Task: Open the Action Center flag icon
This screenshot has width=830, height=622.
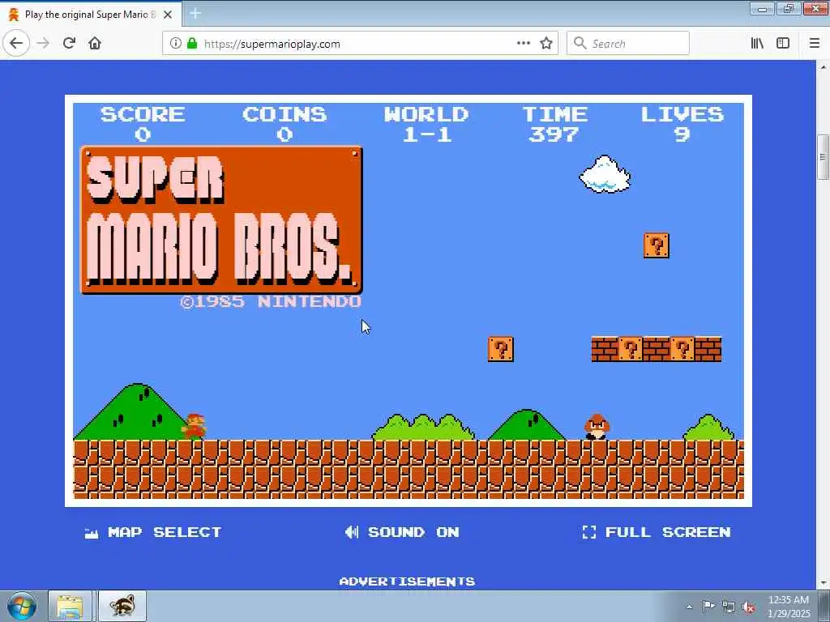Action: point(708,606)
